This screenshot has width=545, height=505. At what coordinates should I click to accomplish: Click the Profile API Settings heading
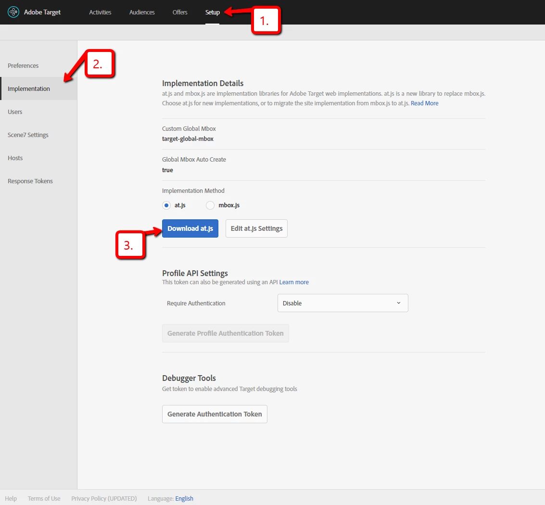195,273
